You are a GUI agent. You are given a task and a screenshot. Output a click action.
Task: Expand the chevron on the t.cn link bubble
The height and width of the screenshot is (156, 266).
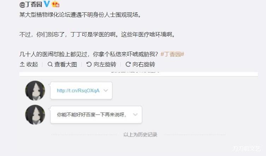pyautogui.click(x=106, y=90)
